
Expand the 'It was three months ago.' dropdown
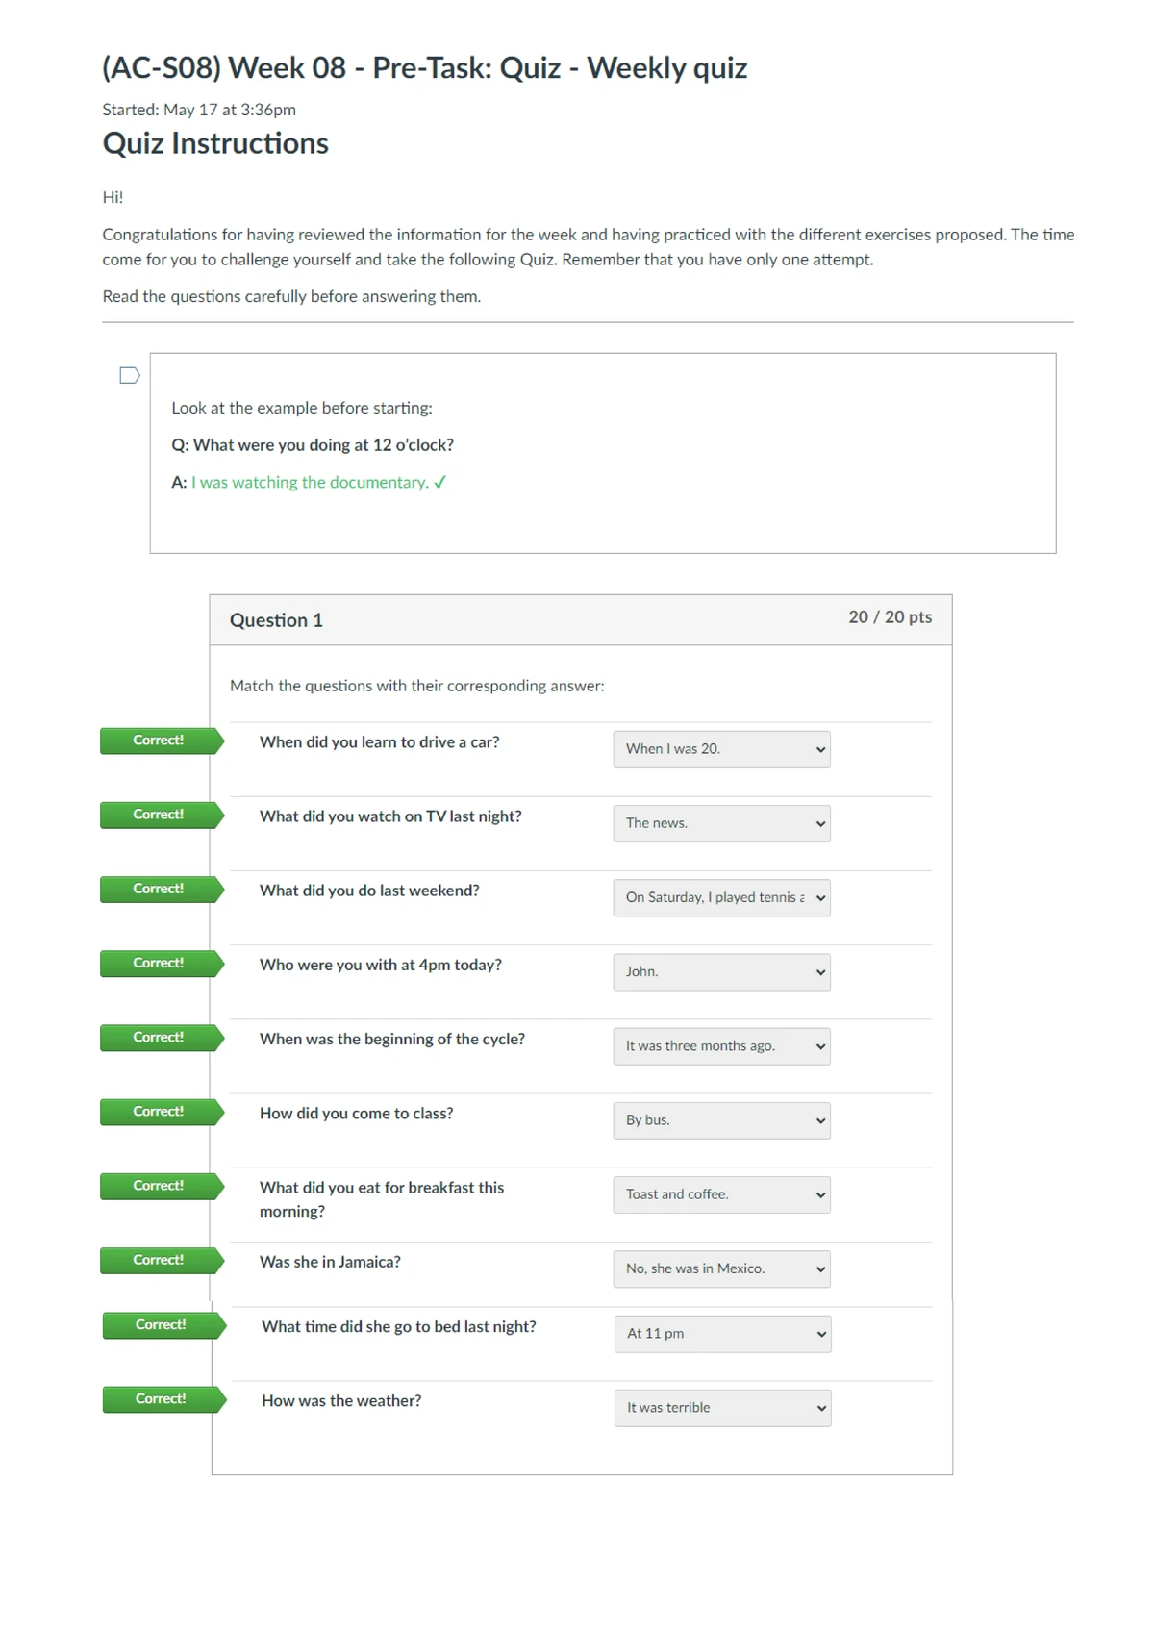(721, 1046)
